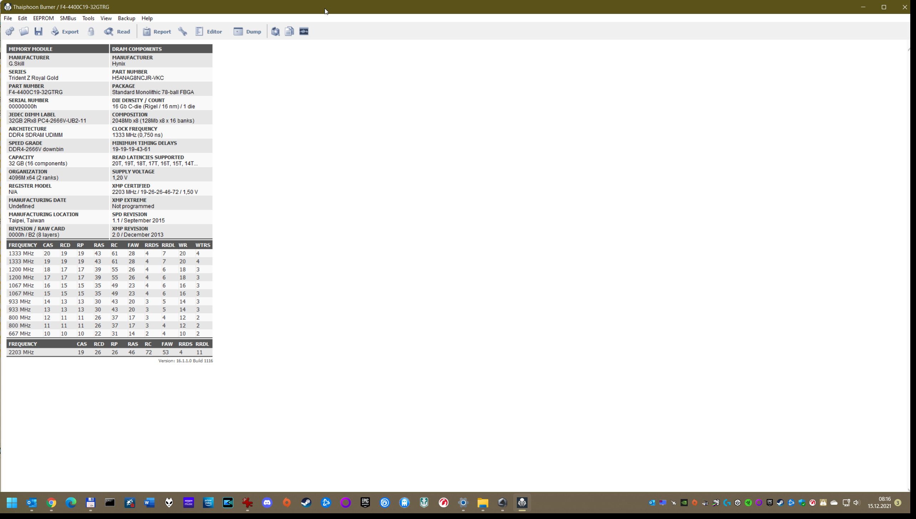This screenshot has width=916, height=519.
Task: Open the Editor view
Action: point(209,31)
